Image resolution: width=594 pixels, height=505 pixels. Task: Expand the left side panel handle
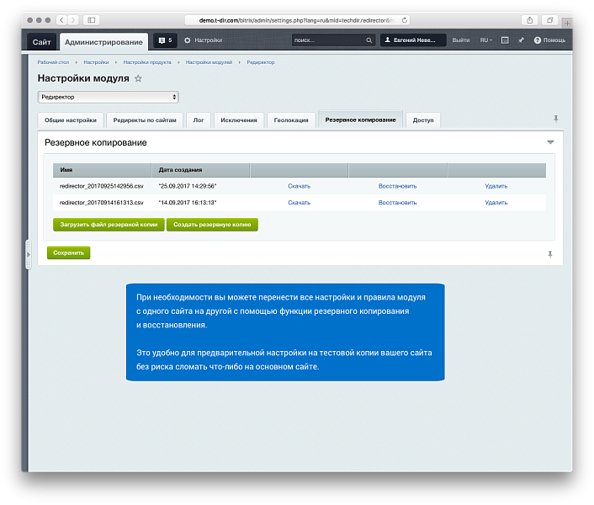point(29,252)
